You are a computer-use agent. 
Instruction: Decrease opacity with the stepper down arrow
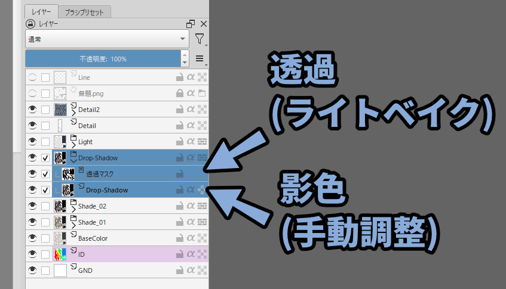pyautogui.click(x=185, y=63)
